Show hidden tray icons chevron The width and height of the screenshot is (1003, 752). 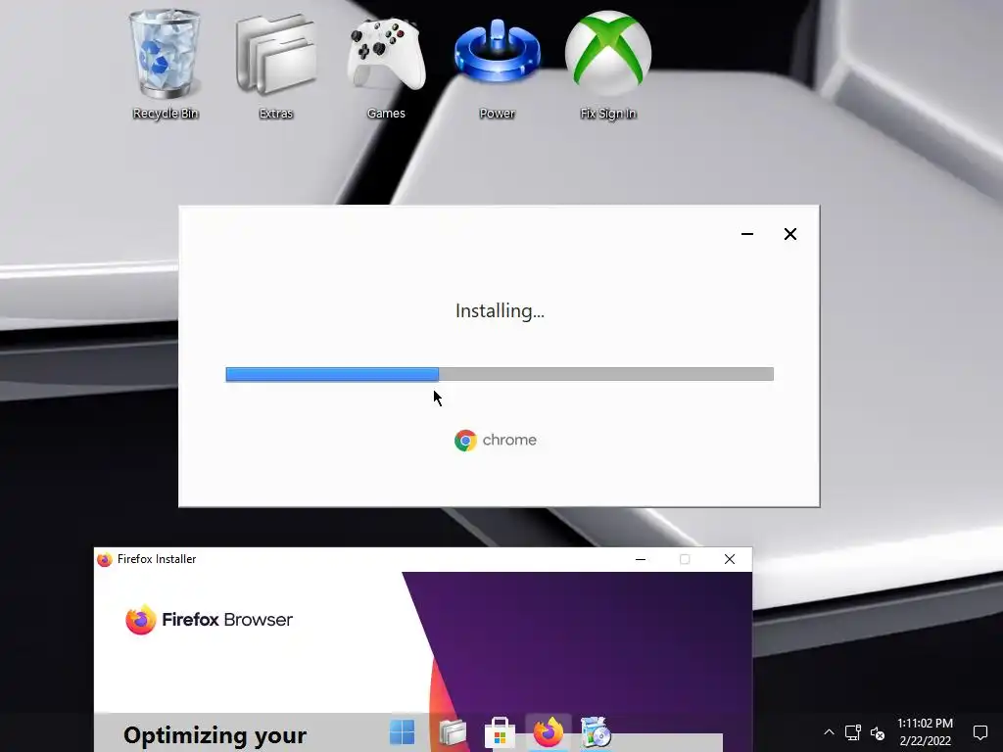coord(829,732)
